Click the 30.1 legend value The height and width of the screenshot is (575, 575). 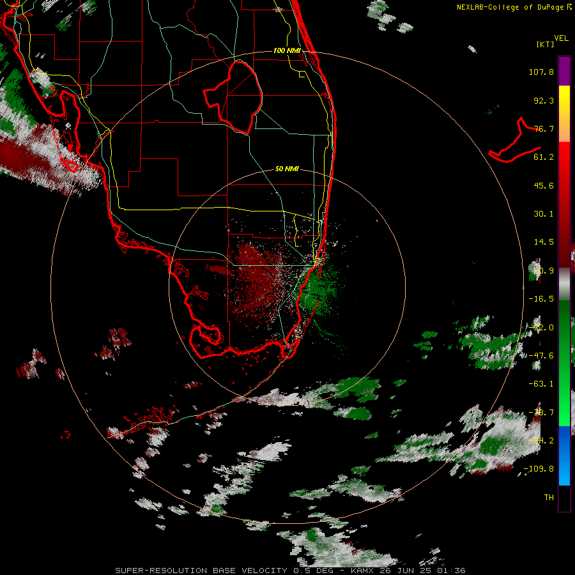544,214
